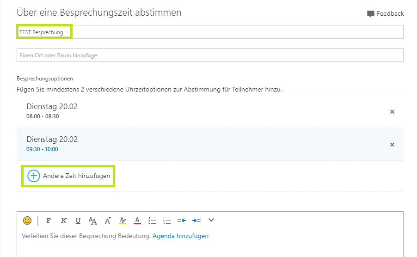Click the Feedback button
417x257 pixels.
(385, 14)
